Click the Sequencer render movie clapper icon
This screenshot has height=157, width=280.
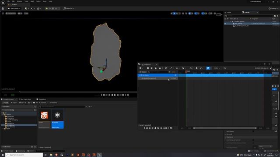click(x=160, y=68)
